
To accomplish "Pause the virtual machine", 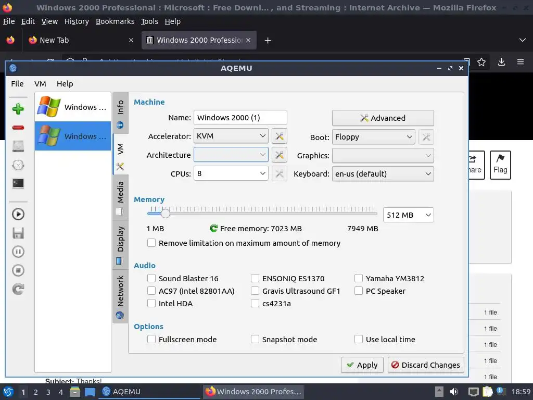I will [18, 252].
